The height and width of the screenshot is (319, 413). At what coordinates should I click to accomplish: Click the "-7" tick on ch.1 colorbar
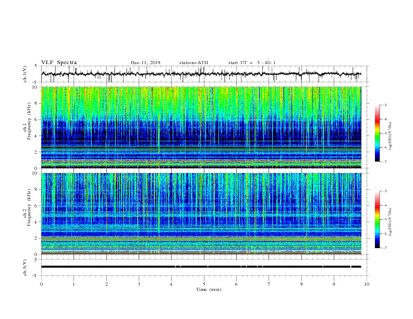(385, 162)
